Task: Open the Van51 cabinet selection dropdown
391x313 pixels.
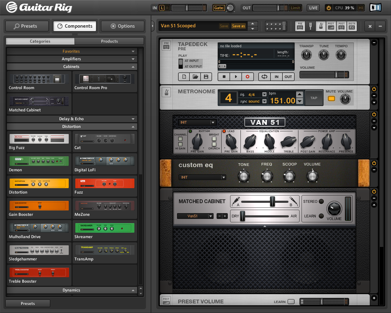Action: point(195,216)
